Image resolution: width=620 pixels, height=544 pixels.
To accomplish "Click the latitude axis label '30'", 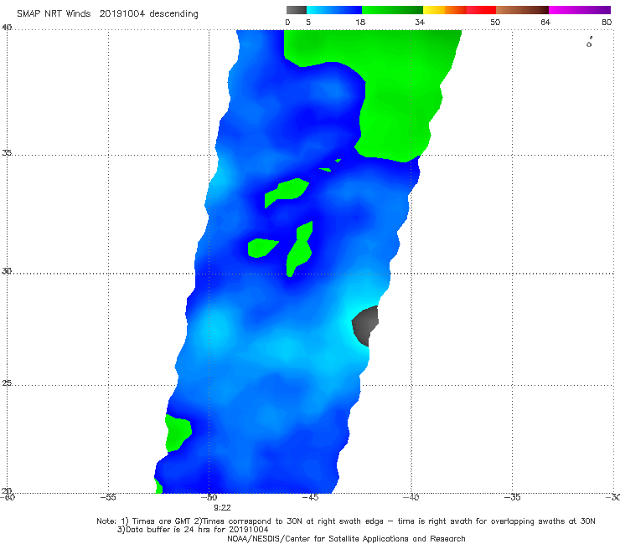I will 7,271.
